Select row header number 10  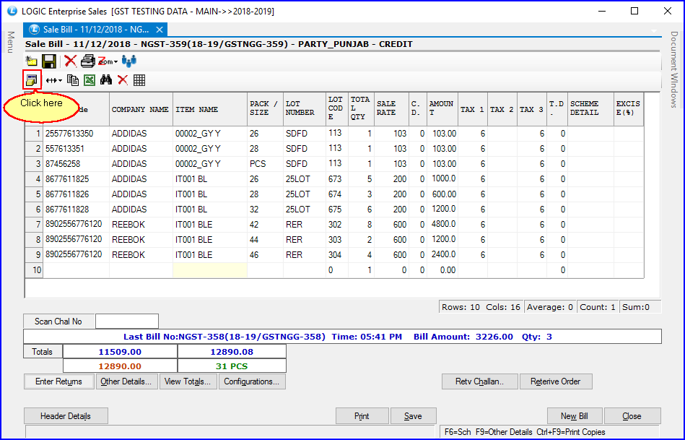pyautogui.click(x=34, y=270)
